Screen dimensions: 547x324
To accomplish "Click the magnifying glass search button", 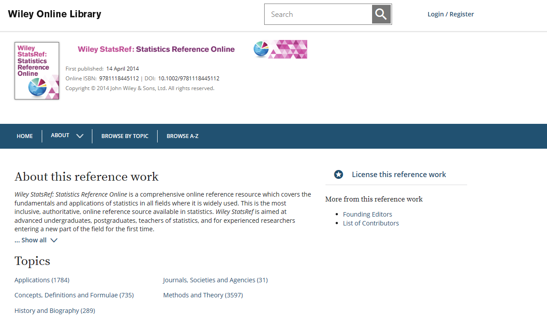I will [x=381, y=14].
